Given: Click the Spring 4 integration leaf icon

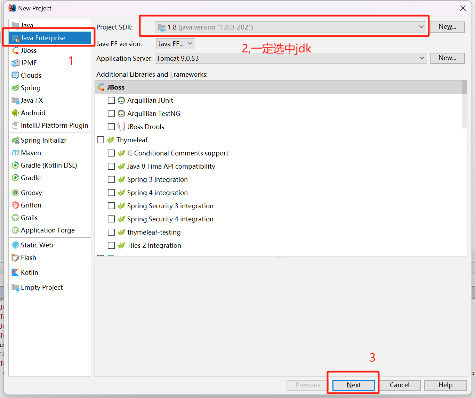Looking at the screenshot, I should click(121, 193).
